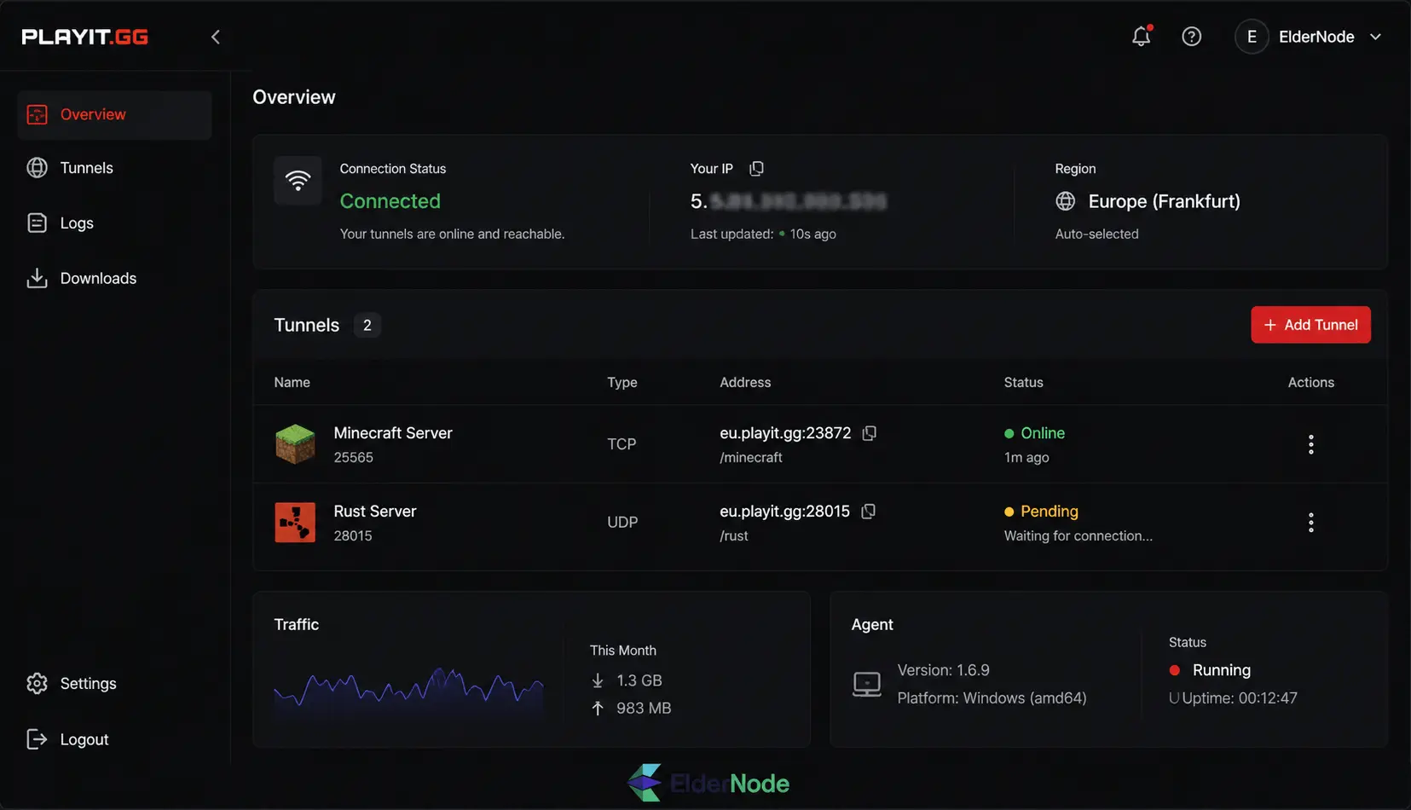The height and width of the screenshot is (810, 1411).
Task: Click the download arrow icon by 1.3 GB
Action: click(598, 680)
